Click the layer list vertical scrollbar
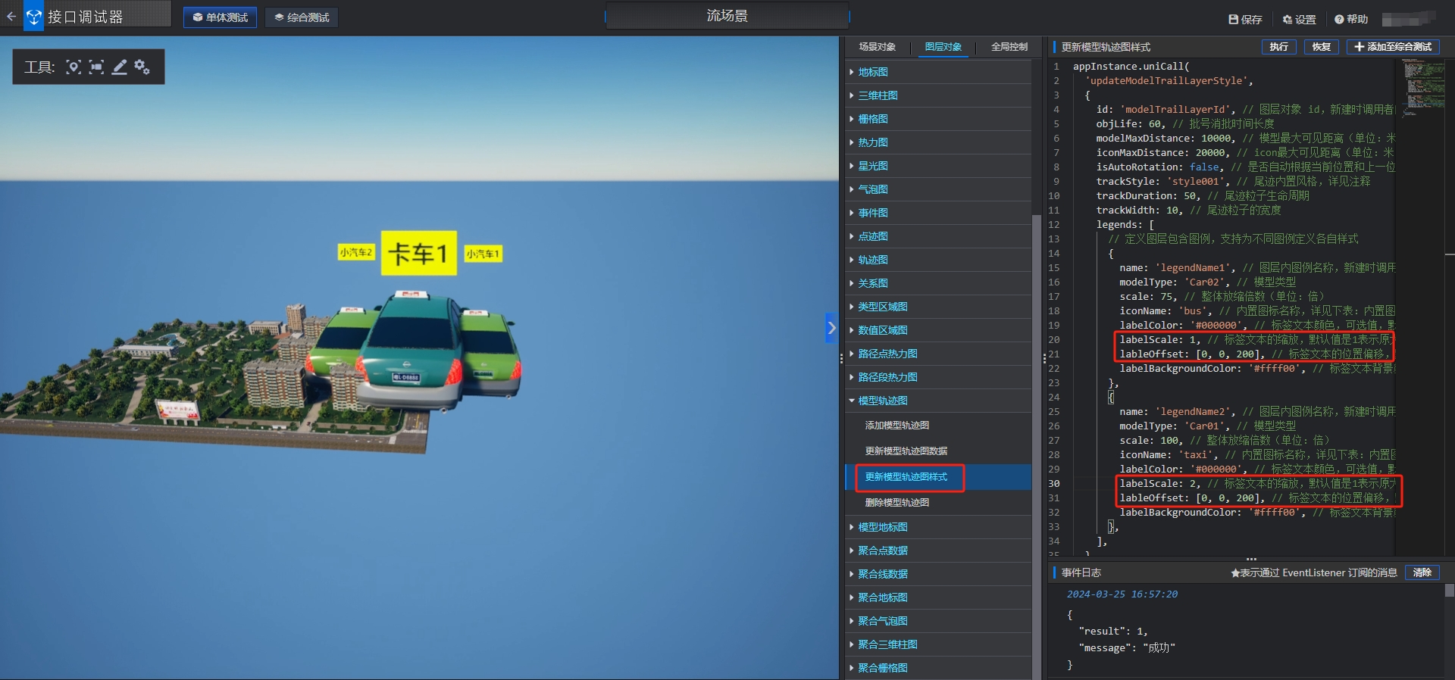The image size is (1455, 680). [x=1036, y=447]
